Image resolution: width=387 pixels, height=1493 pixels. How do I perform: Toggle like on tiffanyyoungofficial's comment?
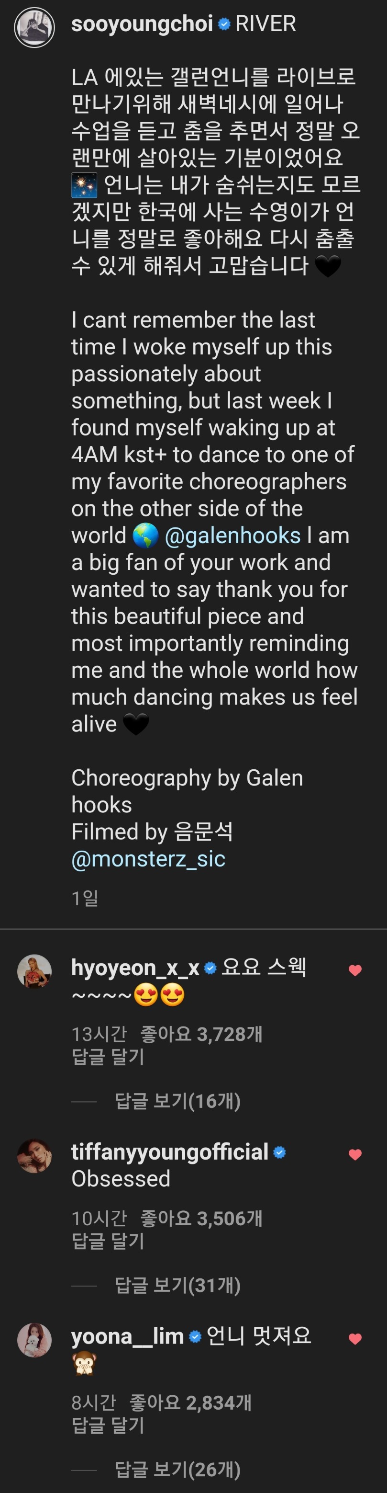[355, 1154]
